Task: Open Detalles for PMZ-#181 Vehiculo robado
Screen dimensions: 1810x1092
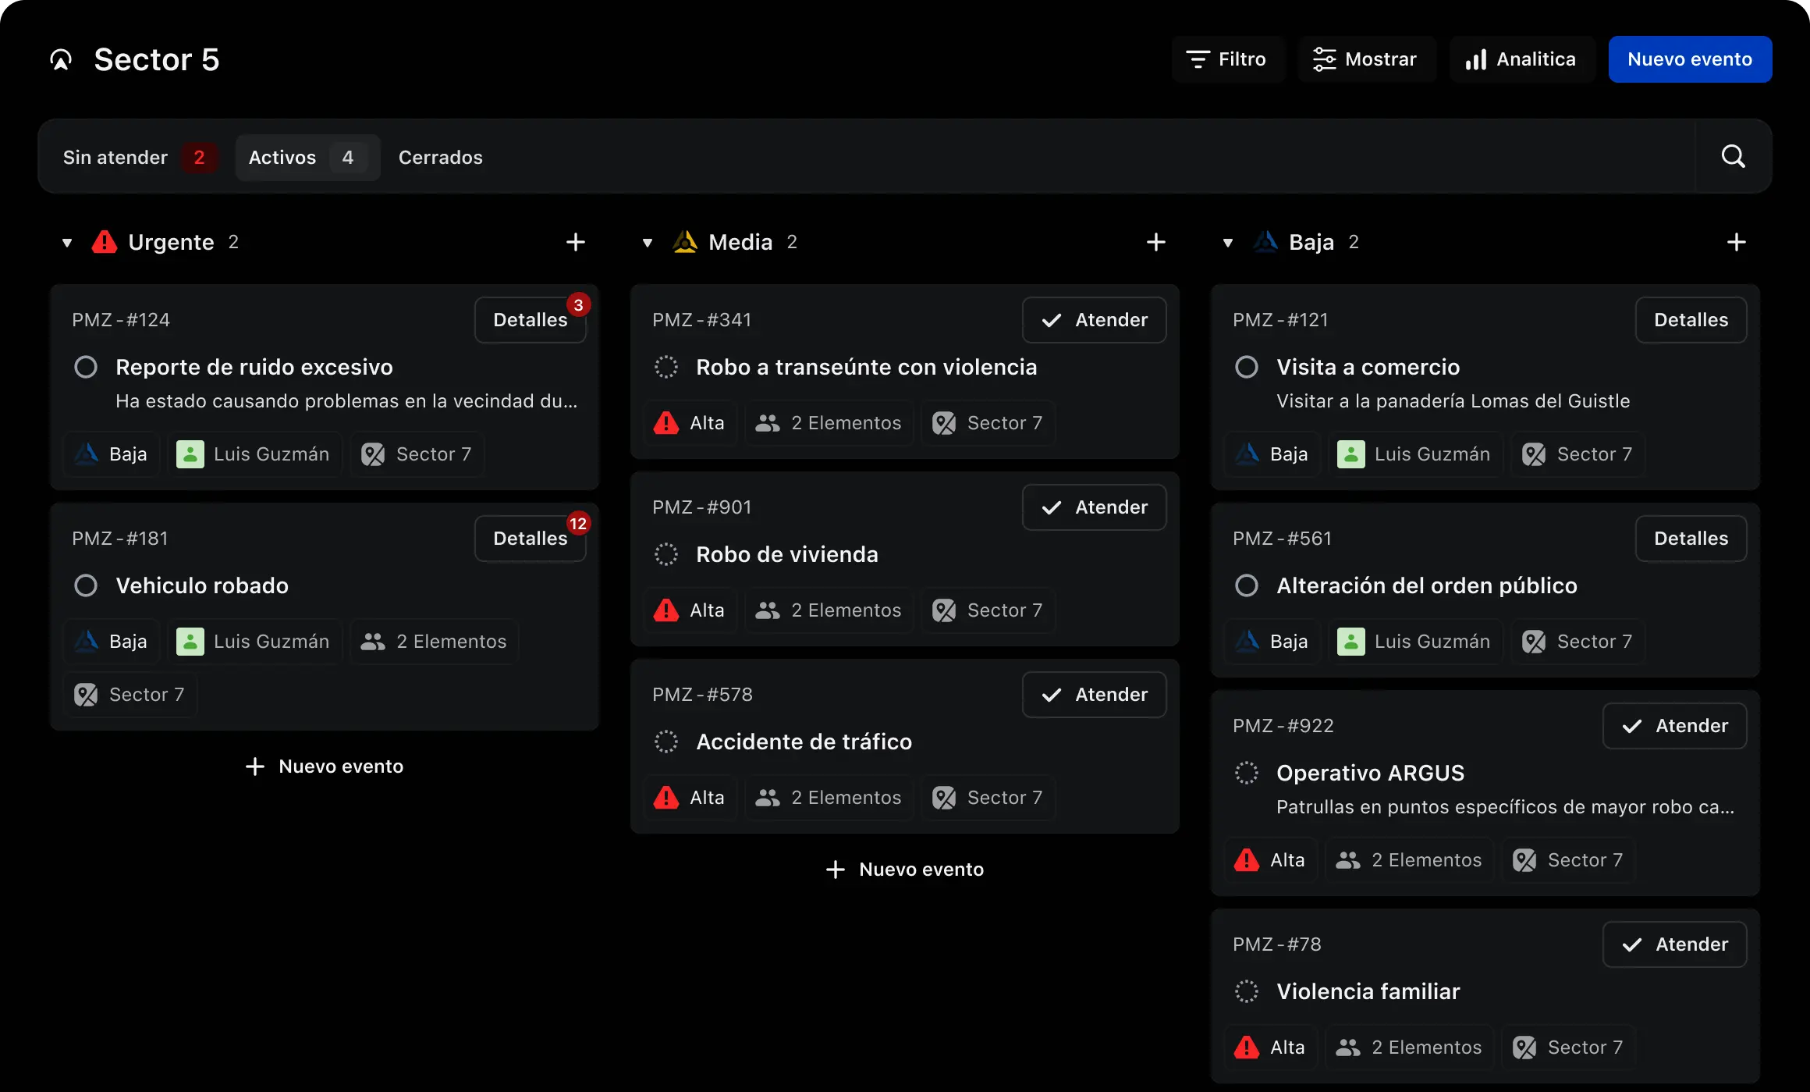Action: (x=530, y=539)
